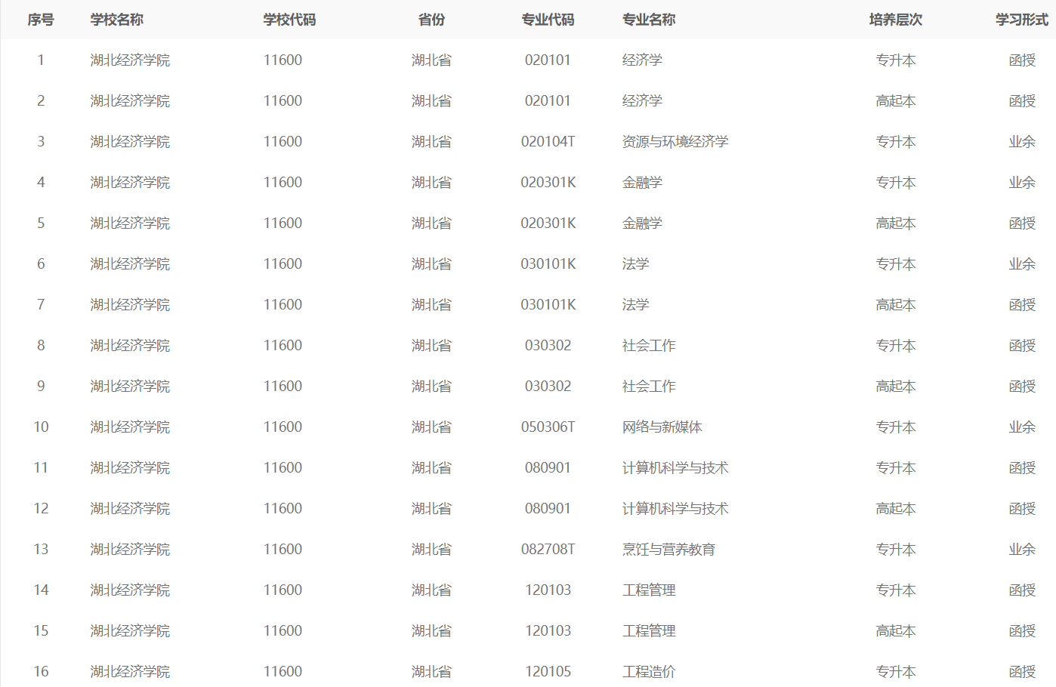Screen dimensions: 1056x687
Task: Click serial number 11
Action: tap(41, 468)
